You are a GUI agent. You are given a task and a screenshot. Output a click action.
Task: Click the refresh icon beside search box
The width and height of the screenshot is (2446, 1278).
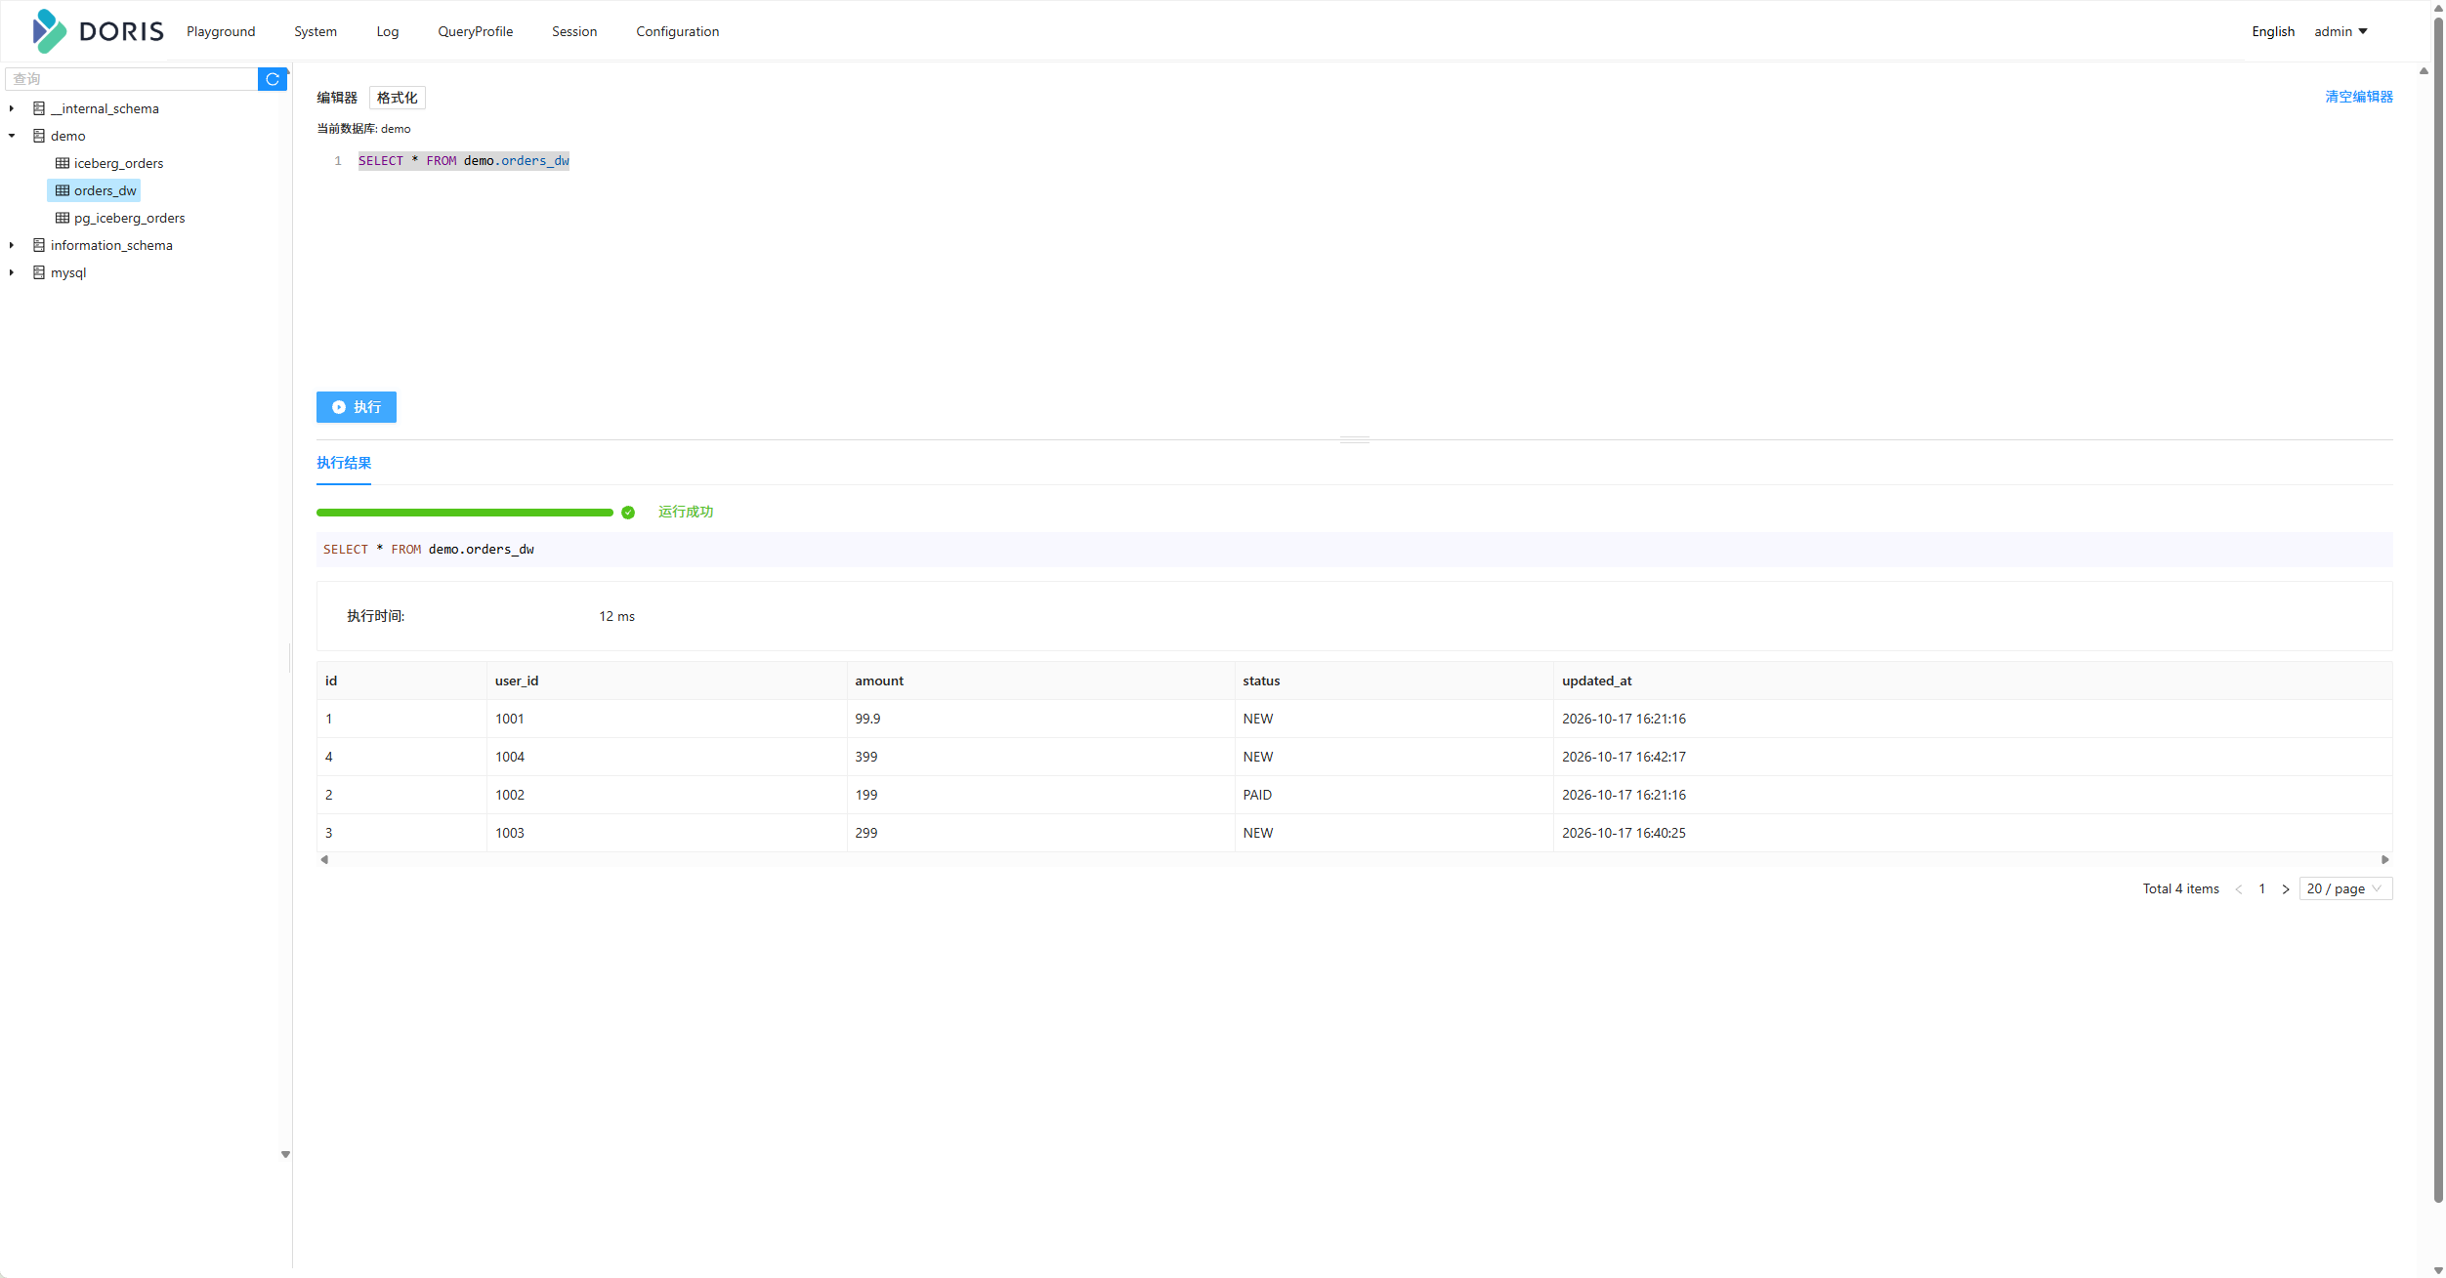pos(273,79)
